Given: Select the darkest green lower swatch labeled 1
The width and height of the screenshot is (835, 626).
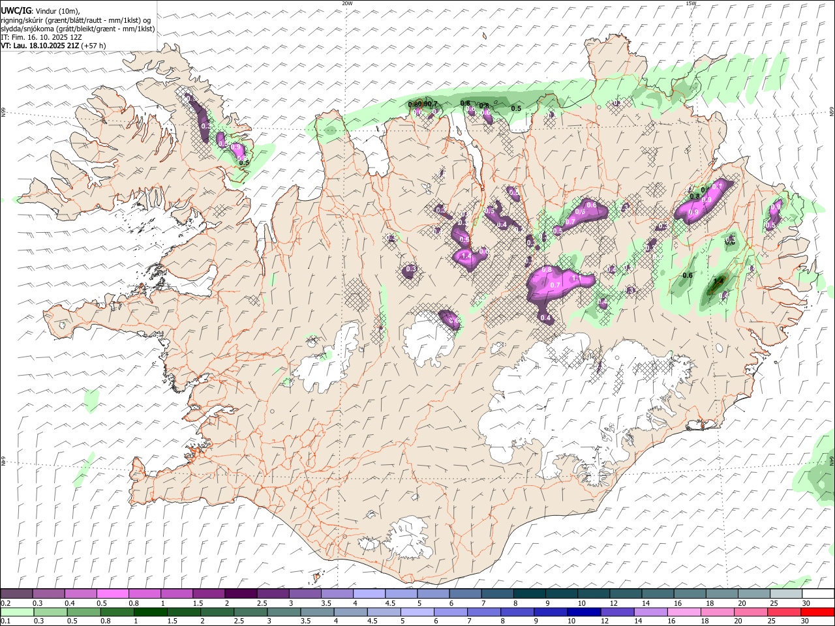Looking at the screenshot, I should click(x=151, y=612).
